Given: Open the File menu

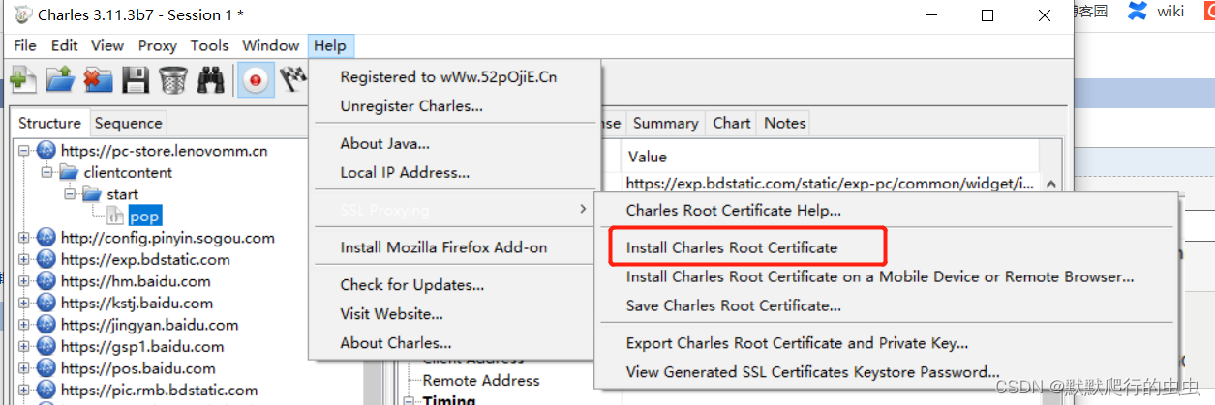Looking at the screenshot, I should coord(25,45).
